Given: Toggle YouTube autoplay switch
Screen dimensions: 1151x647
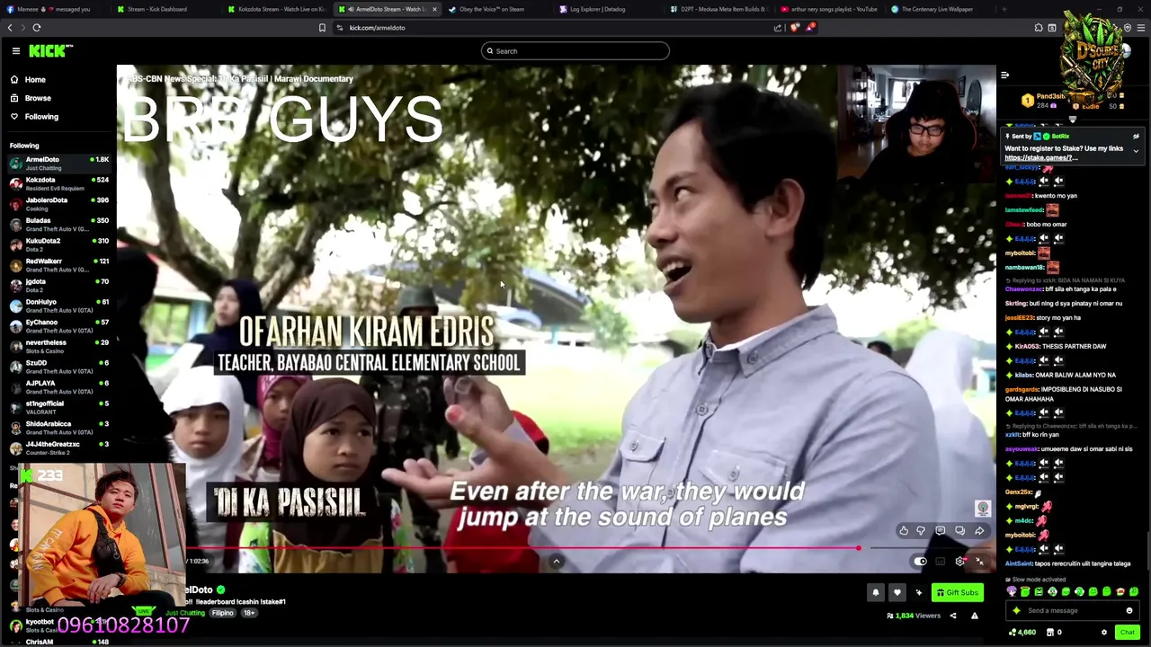Looking at the screenshot, I should 920,562.
